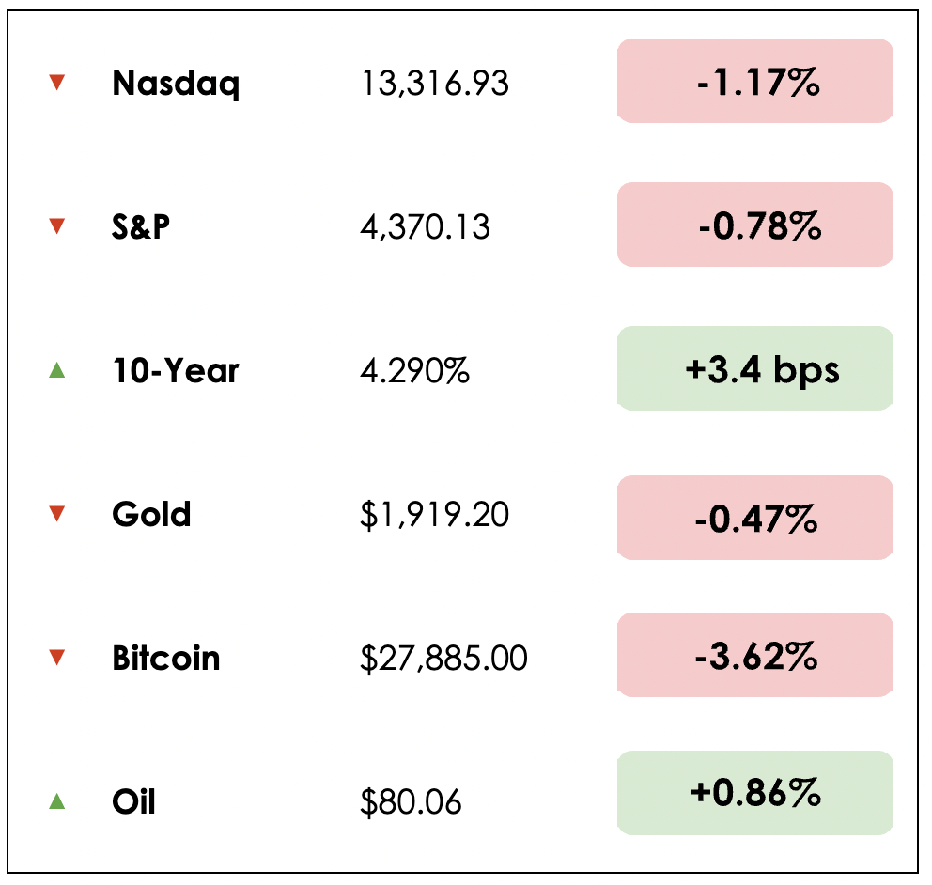Click the Bitcoin price $27,885.00
Screen dimensions: 932x885
click(443, 659)
